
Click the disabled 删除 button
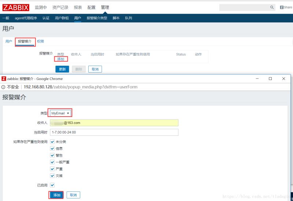click(79, 69)
